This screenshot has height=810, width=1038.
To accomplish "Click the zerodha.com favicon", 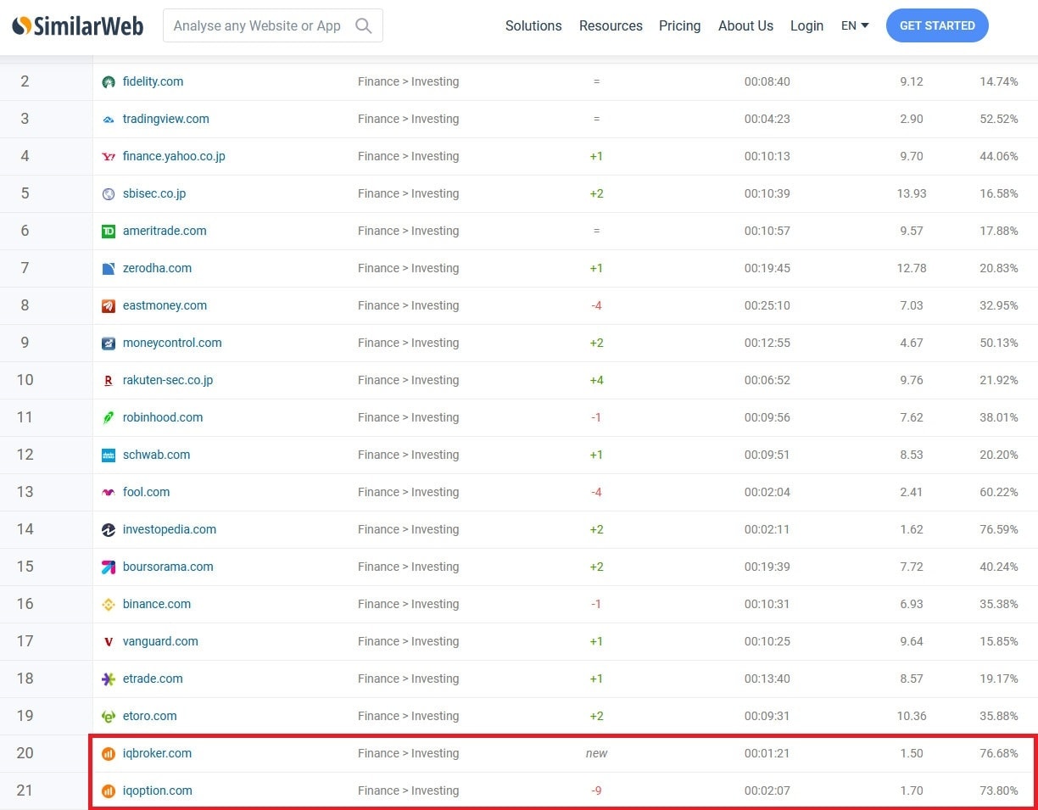I will tap(109, 269).
